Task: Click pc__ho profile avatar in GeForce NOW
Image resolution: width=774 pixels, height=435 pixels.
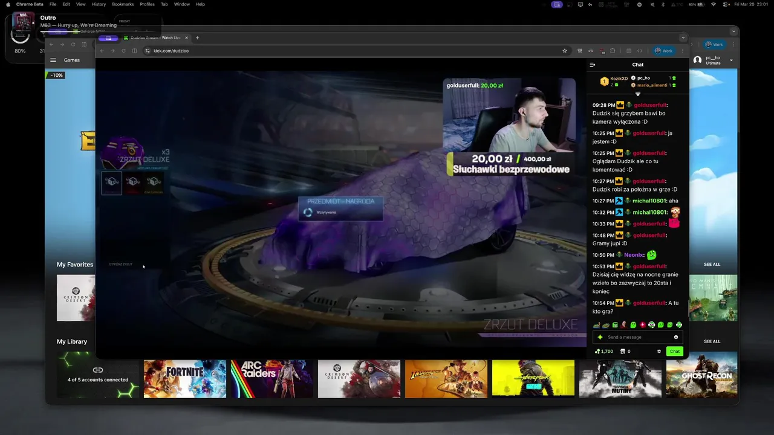Action: [x=697, y=60]
